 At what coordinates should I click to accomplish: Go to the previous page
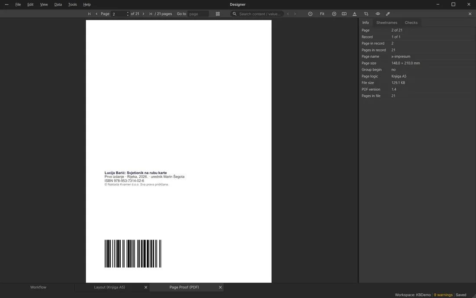[96, 14]
